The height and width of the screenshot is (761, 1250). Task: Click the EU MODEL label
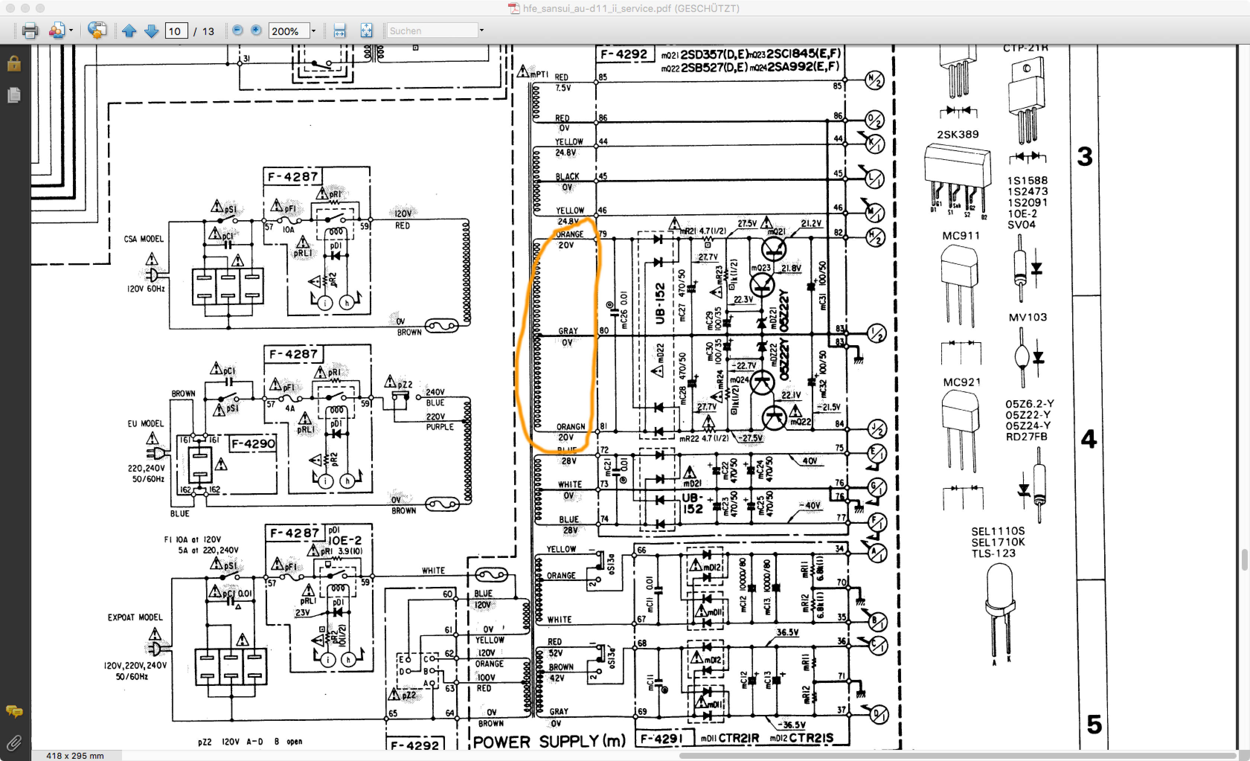145,424
